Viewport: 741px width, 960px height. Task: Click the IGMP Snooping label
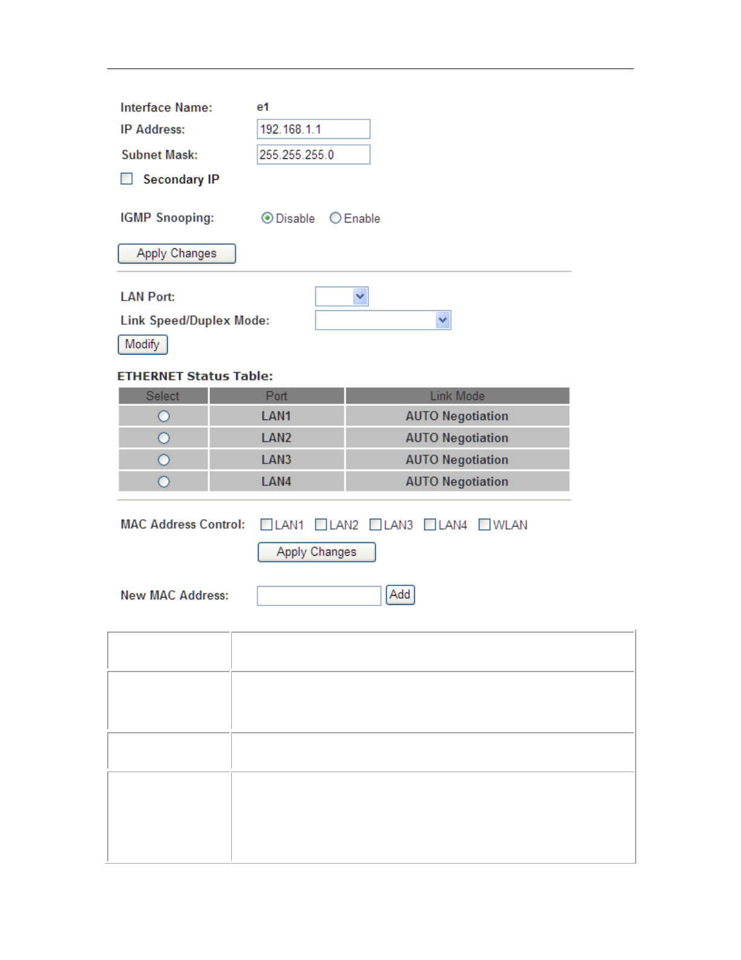coord(167,218)
